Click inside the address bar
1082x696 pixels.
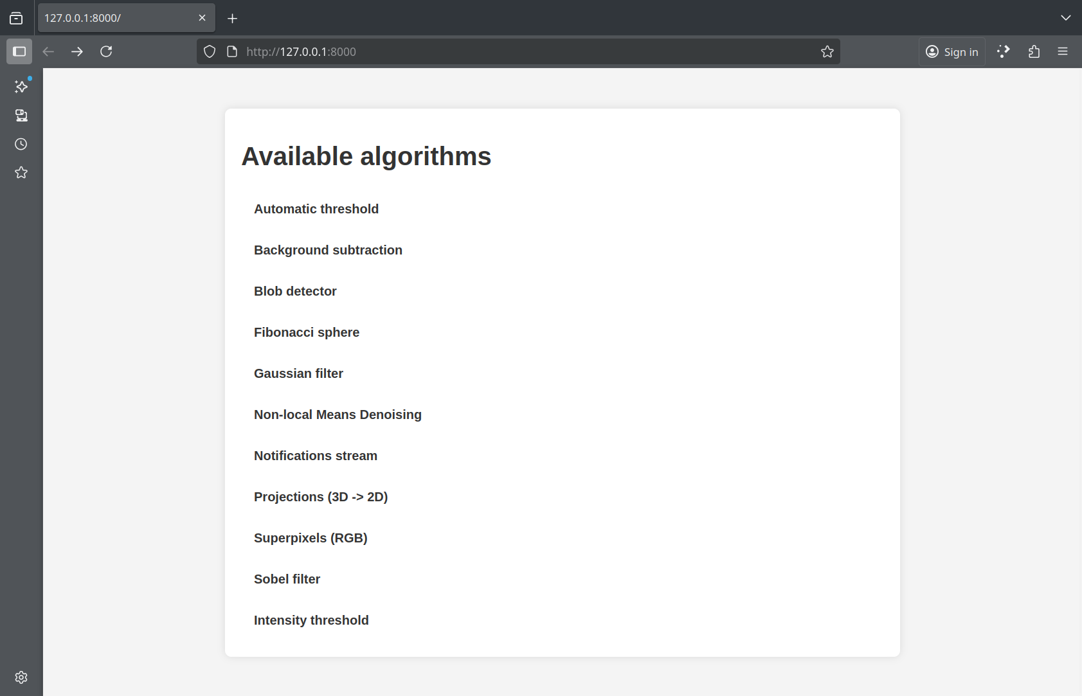coord(450,51)
